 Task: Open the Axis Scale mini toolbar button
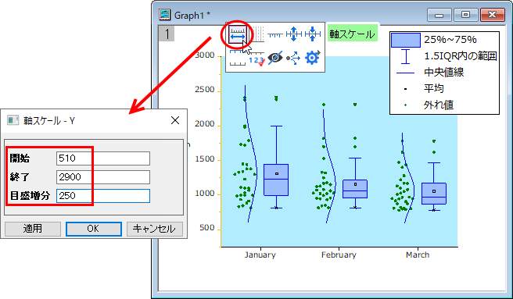(237, 34)
